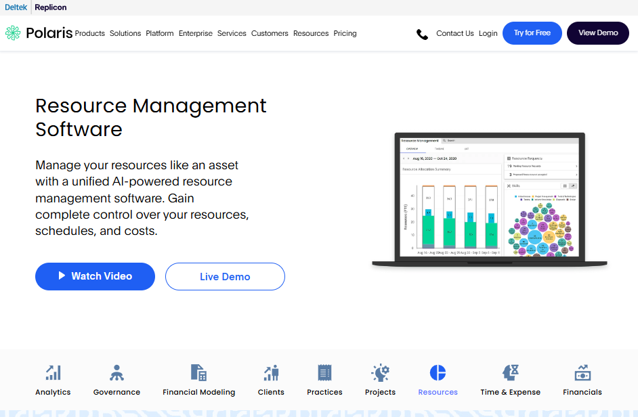Open the Practices icon

(324, 372)
